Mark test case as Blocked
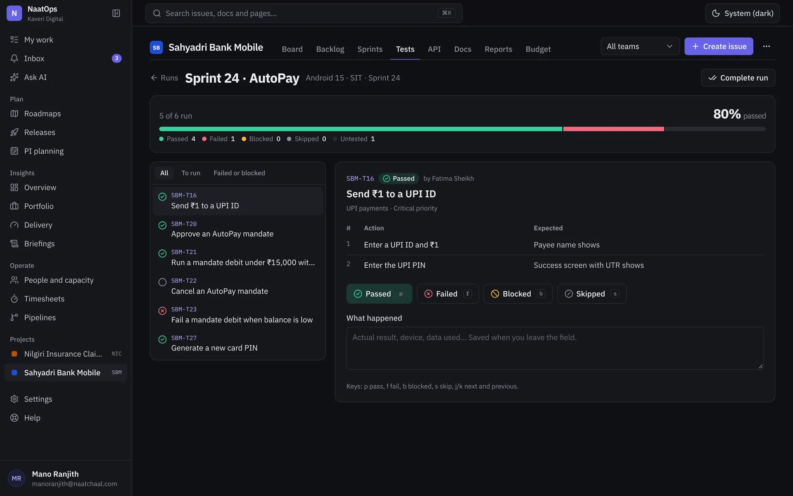Screen dimensions: 793x496 [x=518, y=293]
